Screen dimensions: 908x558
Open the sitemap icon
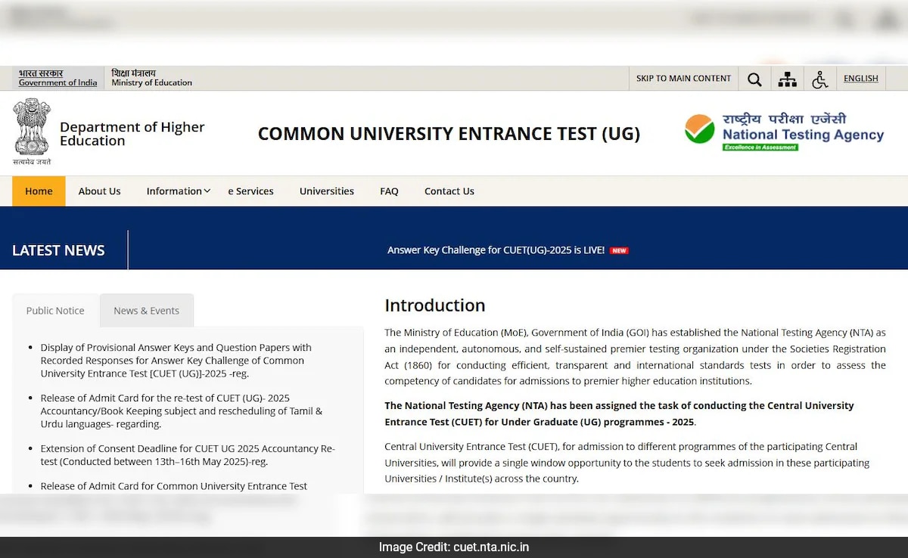787,79
